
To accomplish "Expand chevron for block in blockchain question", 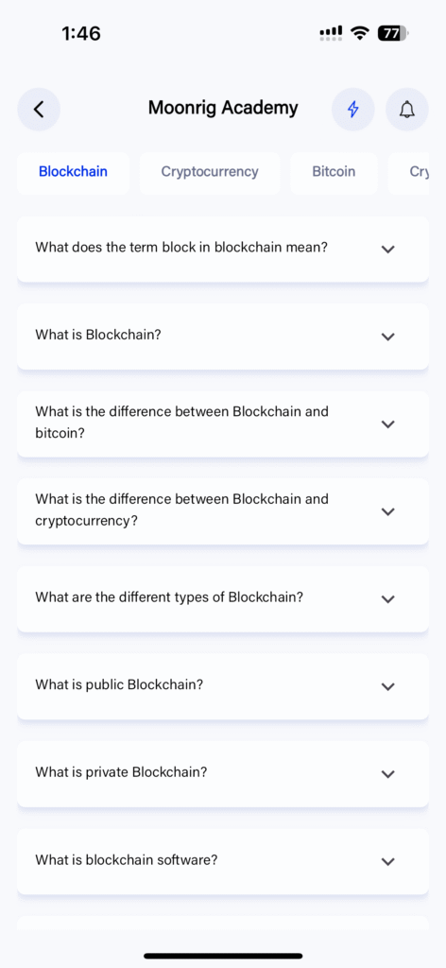I will [388, 250].
